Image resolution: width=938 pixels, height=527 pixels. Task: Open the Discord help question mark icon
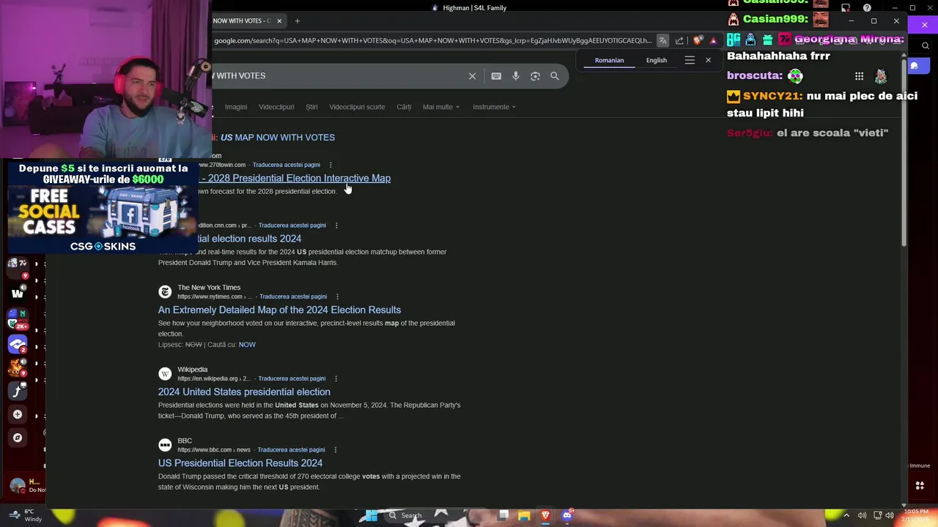(x=867, y=8)
